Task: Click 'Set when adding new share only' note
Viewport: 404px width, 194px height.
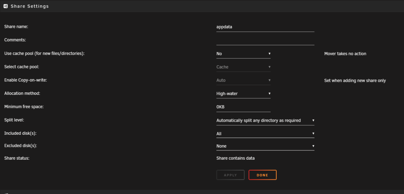Action: pos(355,81)
